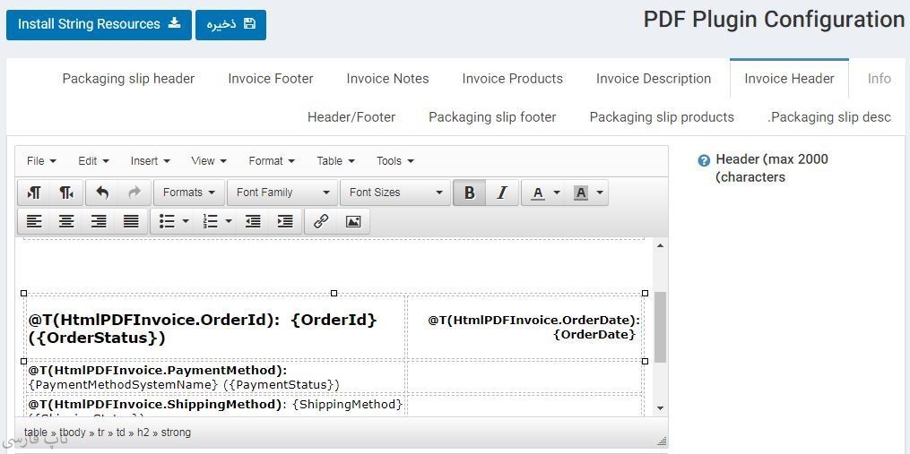Open the Font Sizes dropdown
The width and height of the screenshot is (910, 454).
pyautogui.click(x=395, y=193)
